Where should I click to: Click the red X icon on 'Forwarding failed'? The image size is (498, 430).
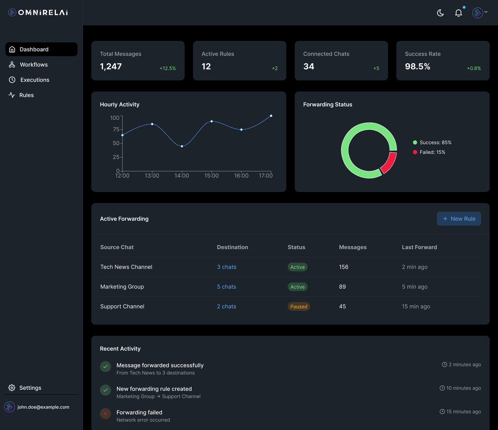point(105,414)
